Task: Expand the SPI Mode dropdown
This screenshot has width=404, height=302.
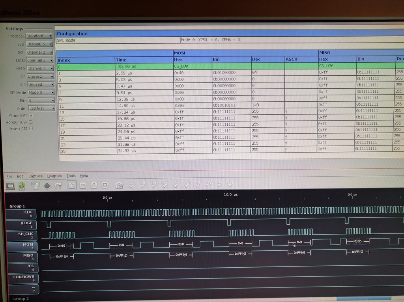Action: [41, 92]
